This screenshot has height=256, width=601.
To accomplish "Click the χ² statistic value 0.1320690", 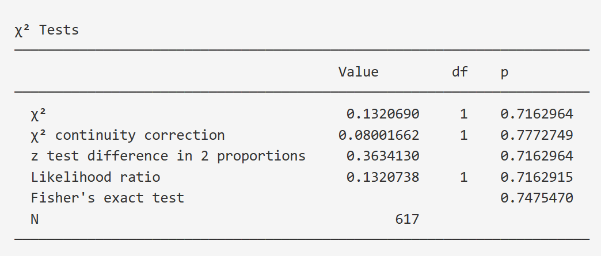I will coord(383,114).
